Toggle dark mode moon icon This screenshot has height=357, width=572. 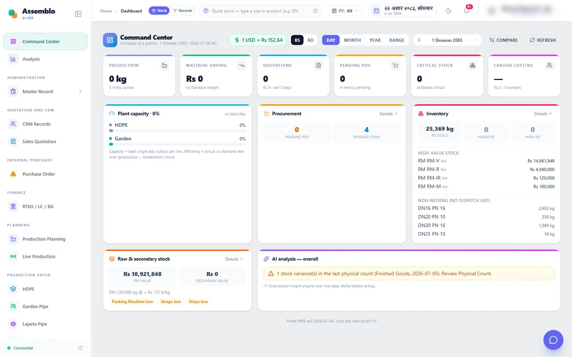pos(449,11)
